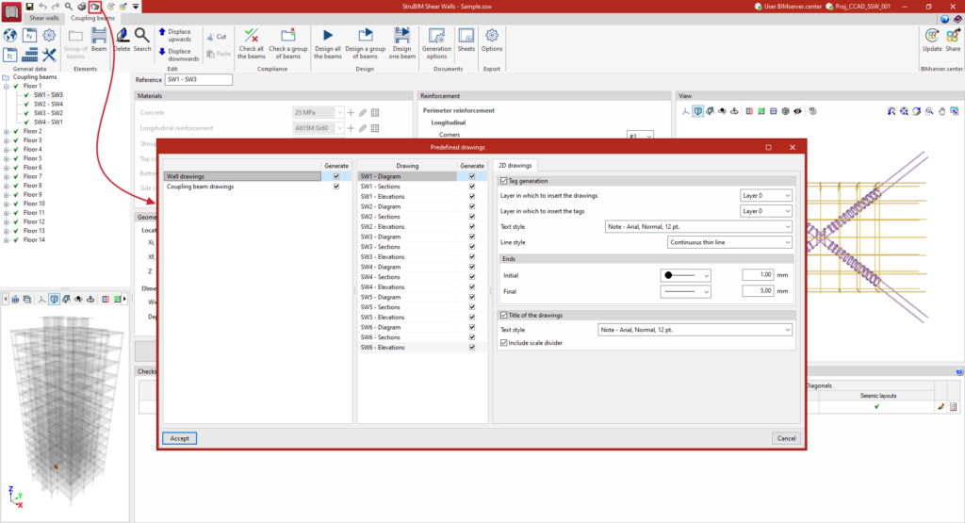Expand the Floor 5 tree node
This screenshot has height=523, width=965.
[7, 158]
